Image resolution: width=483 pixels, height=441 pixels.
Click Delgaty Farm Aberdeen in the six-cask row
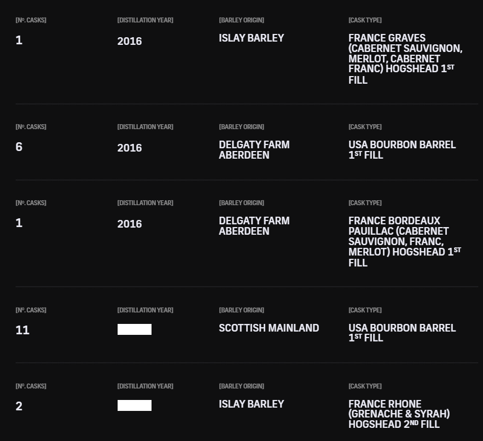tap(254, 149)
